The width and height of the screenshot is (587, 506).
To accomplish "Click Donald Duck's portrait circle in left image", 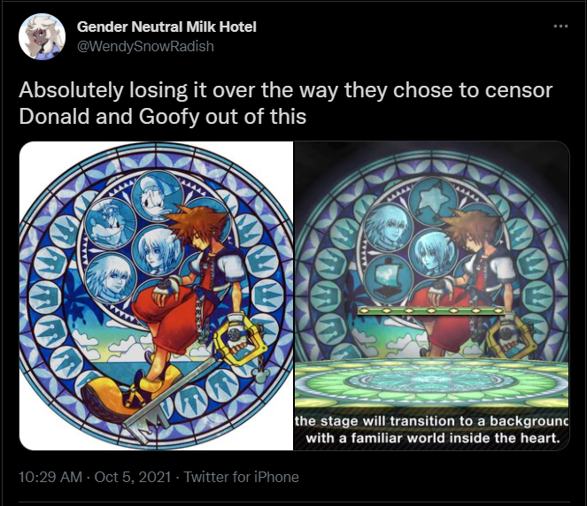I will (158, 196).
